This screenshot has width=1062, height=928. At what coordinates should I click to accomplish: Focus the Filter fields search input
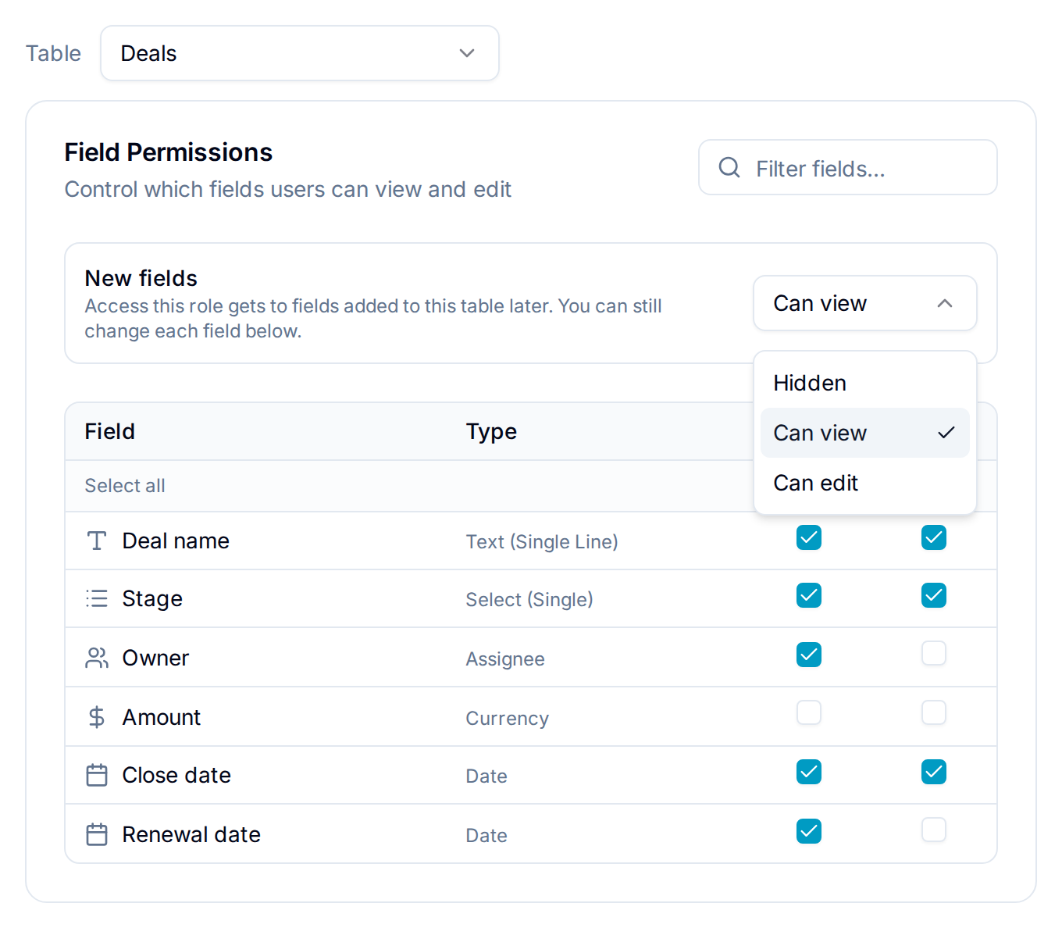click(848, 167)
